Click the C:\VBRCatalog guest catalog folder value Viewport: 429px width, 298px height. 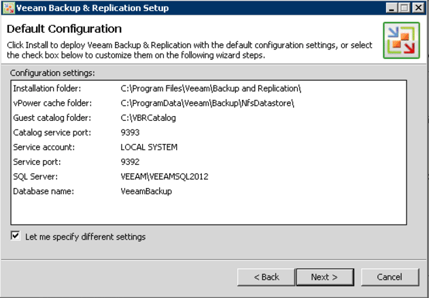(x=148, y=117)
